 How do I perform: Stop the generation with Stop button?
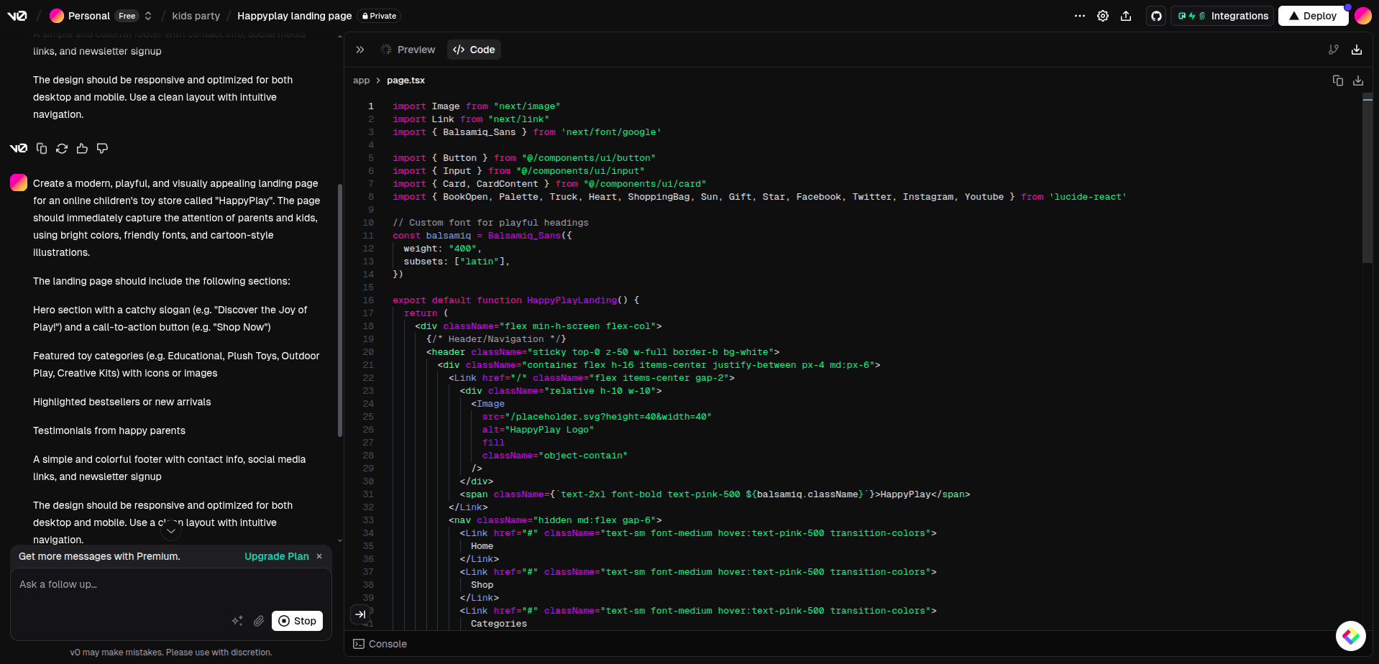pyautogui.click(x=298, y=621)
